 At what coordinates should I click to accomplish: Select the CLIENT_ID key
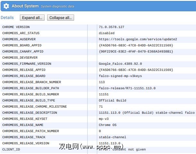tap(11, 149)
